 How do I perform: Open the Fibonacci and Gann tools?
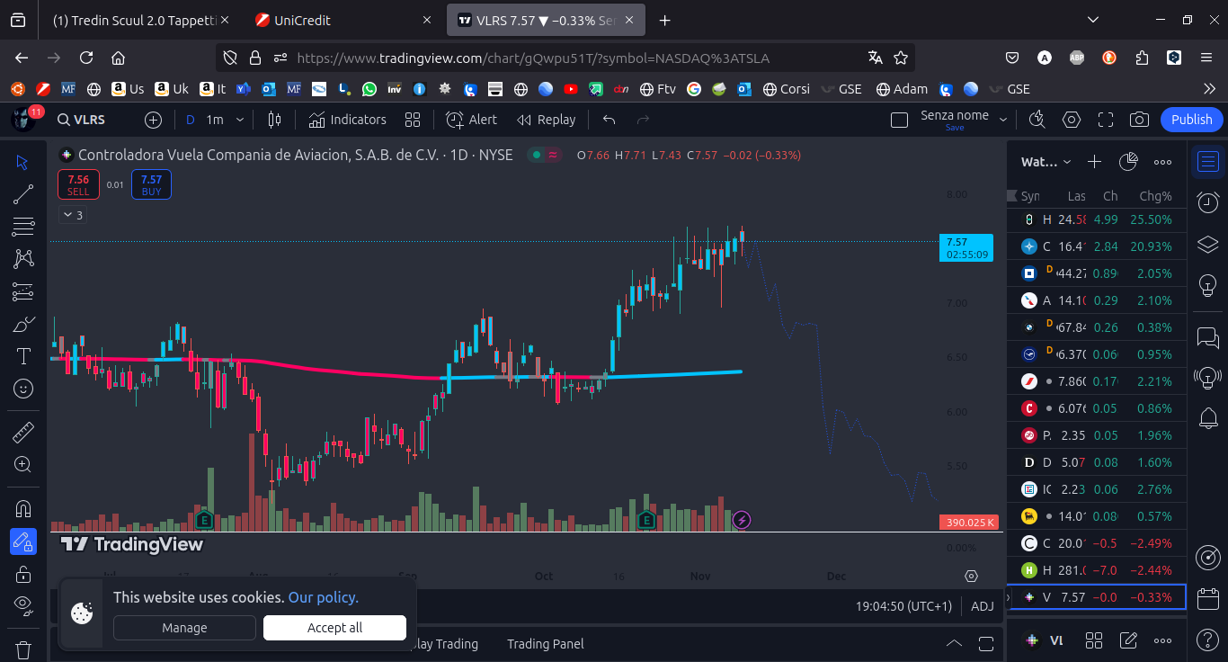click(23, 226)
